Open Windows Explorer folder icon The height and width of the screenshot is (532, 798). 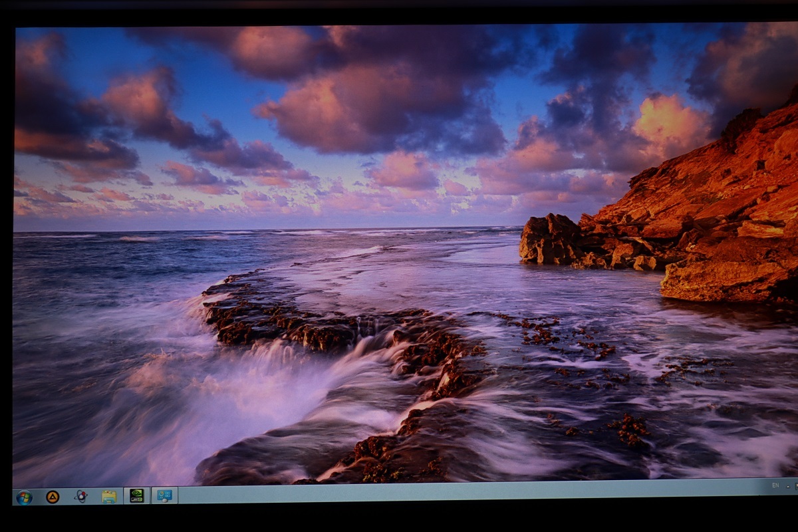pos(109,495)
